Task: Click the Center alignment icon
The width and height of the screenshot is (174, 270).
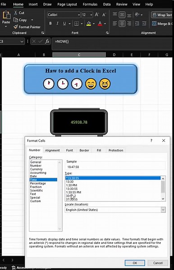Action: pos(122,23)
